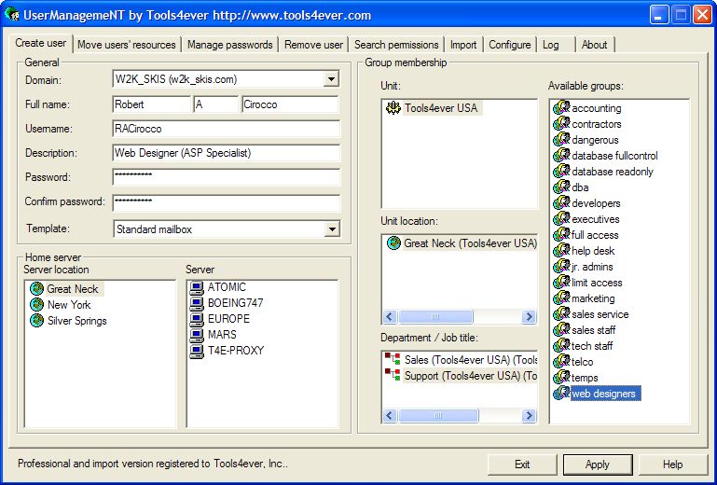717x485 pixels.
Task: Click the Unit location horizontal scrollbar thumb
Action: [435, 316]
